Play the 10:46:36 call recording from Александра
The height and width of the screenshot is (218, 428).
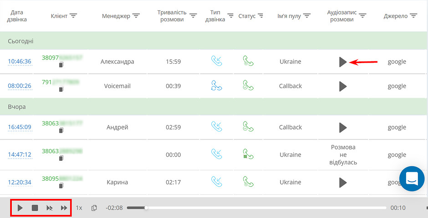click(x=343, y=62)
